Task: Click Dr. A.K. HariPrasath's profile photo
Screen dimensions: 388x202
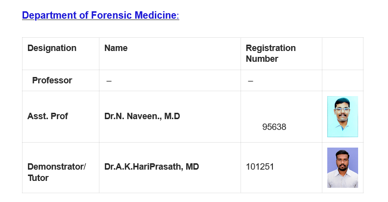Action: (x=342, y=168)
